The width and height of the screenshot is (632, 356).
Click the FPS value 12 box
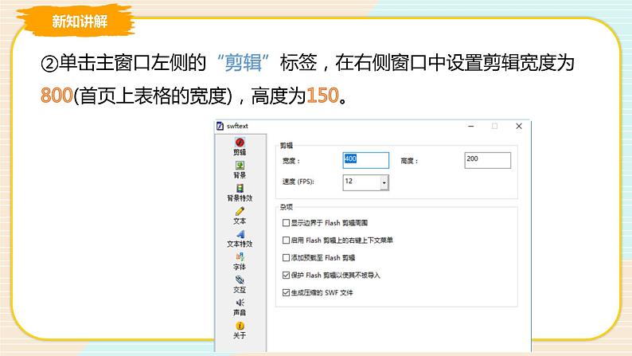pyautogui.click(x=362, y=182)
